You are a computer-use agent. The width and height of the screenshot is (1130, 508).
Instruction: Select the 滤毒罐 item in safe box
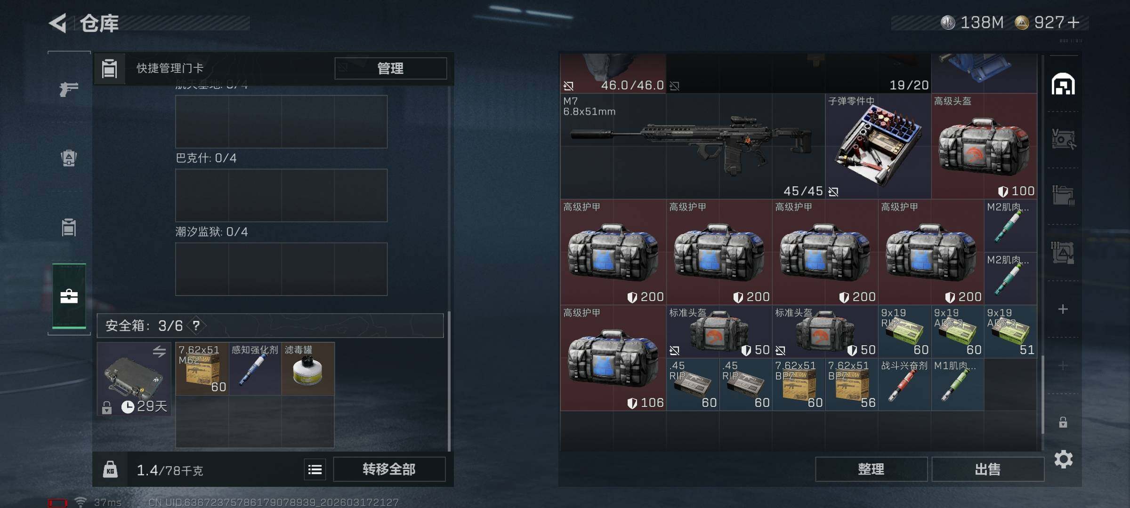point(308,369)
